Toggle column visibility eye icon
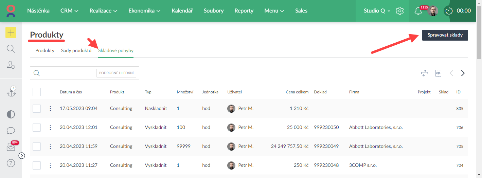482x178 pixels. (x=438, y=73)
